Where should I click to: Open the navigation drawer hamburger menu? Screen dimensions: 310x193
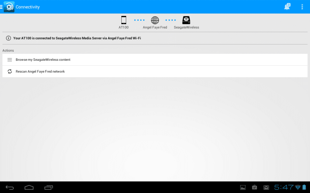[1, 7]
